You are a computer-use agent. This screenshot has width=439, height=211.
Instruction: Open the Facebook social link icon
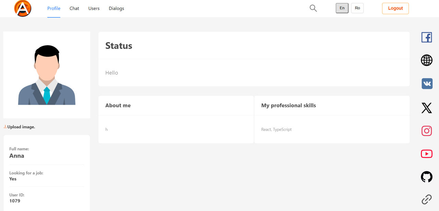[x=426, y=37]
